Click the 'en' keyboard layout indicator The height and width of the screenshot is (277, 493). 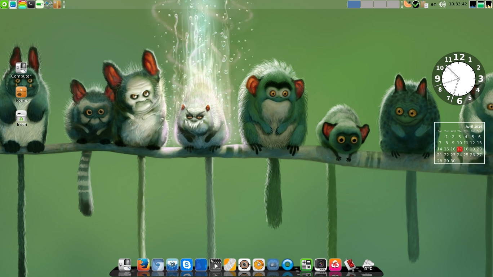coord(434,4)
